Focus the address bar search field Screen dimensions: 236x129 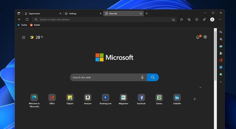[x=104, y=19]
